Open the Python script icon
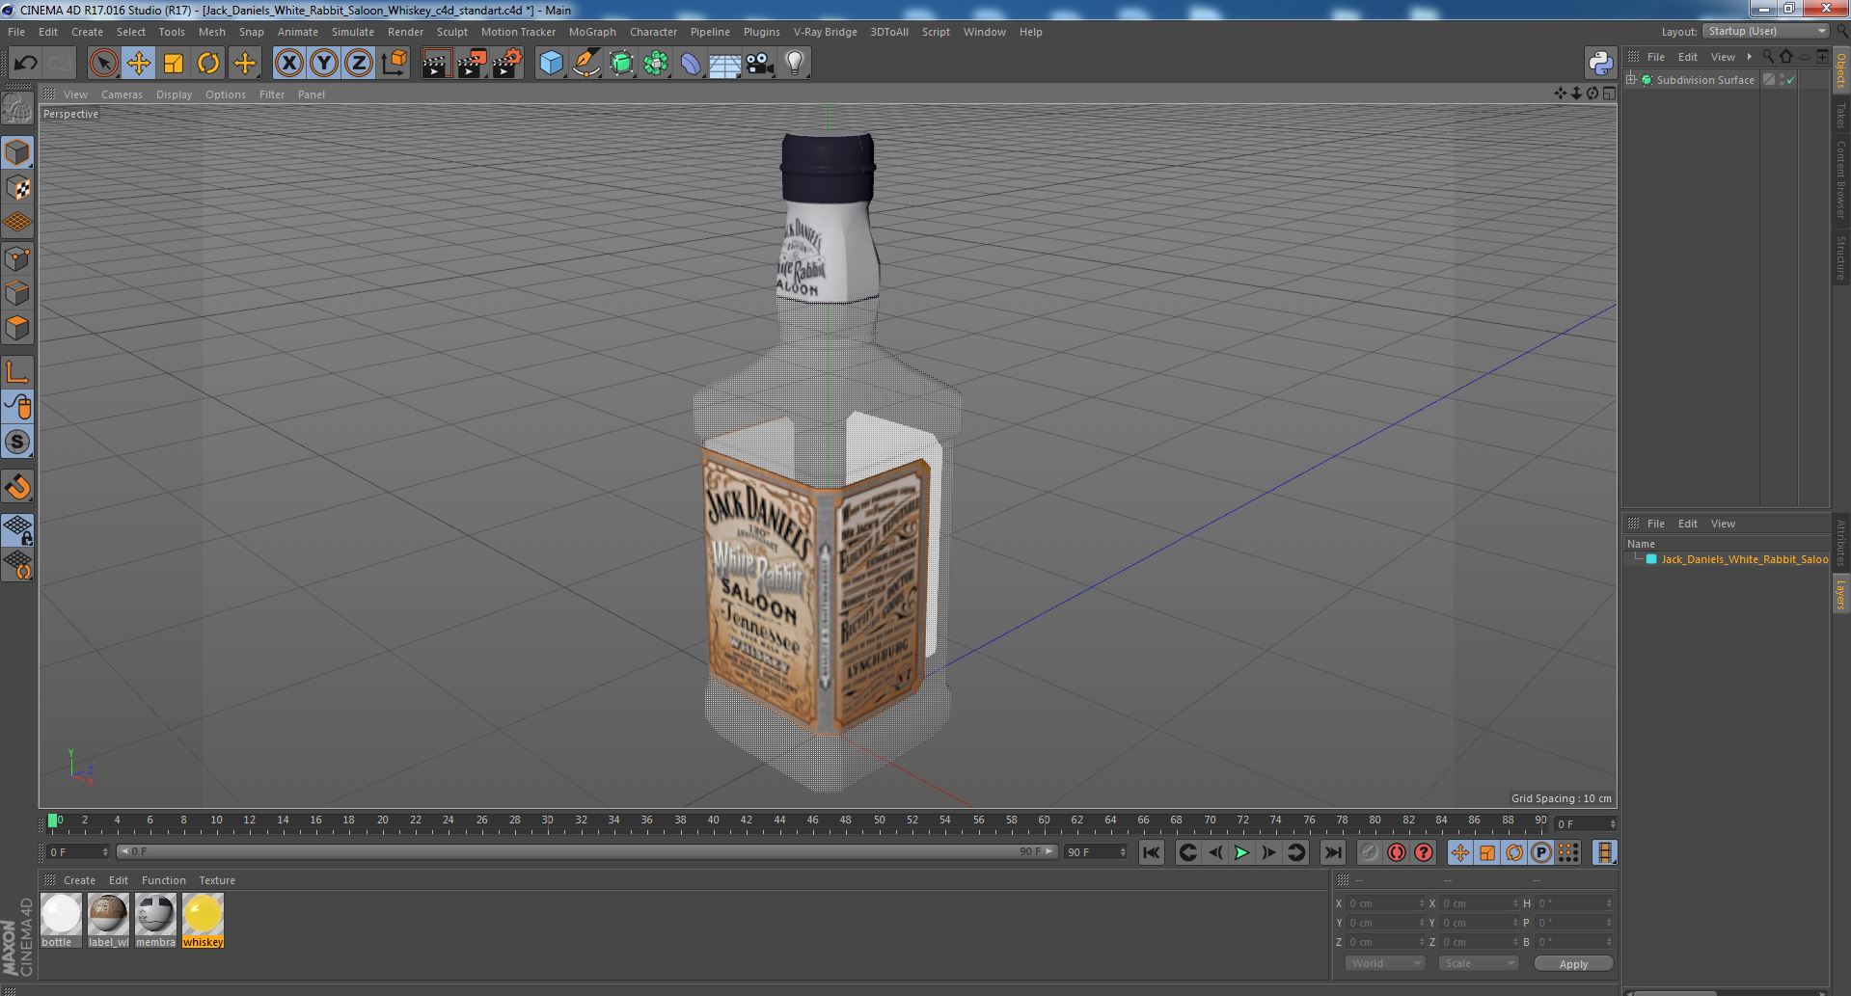 tap(1600, 64)
